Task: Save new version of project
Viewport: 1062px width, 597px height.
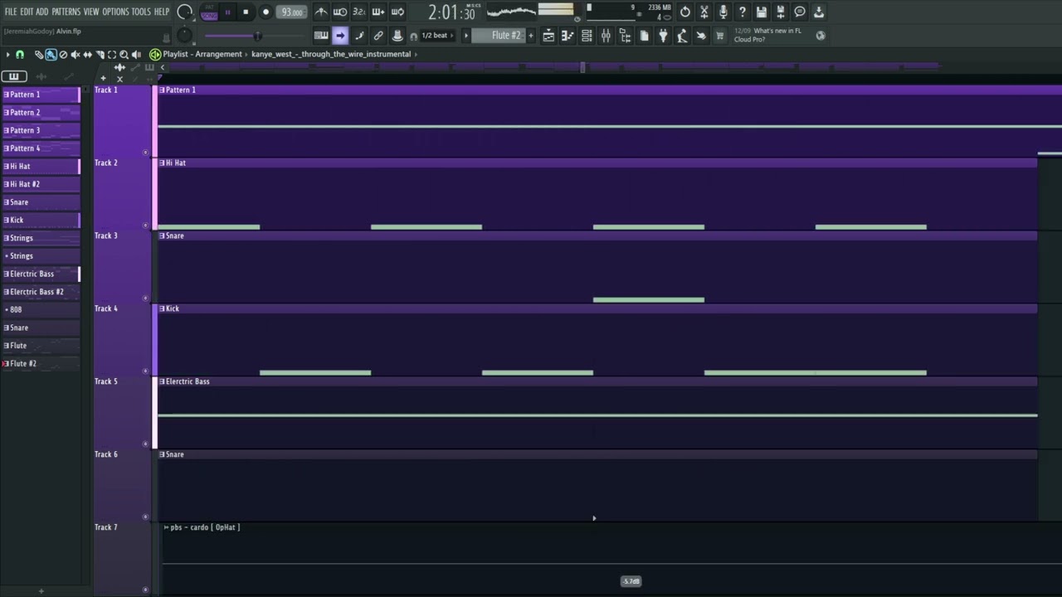Action: point(781,12)
